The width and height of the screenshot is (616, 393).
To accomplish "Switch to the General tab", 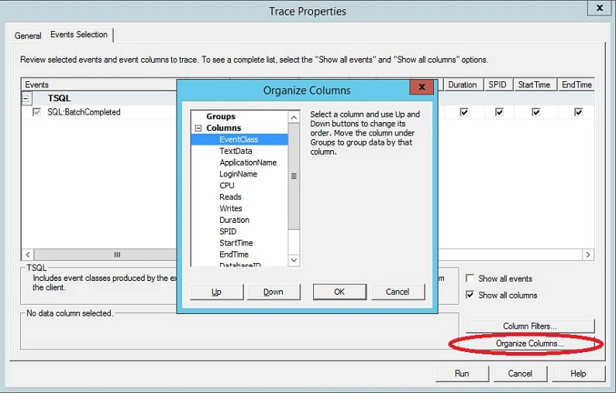I will (28, 36).
